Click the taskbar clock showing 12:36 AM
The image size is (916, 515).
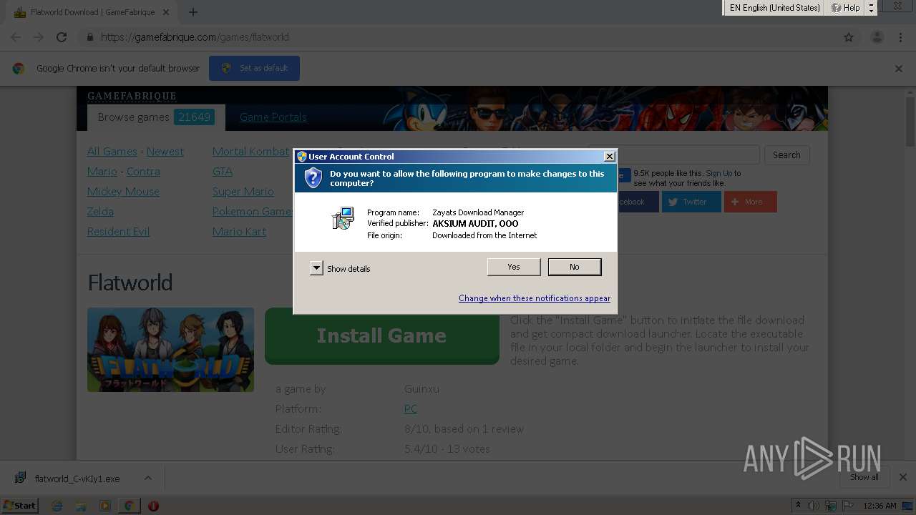point(880,506)
